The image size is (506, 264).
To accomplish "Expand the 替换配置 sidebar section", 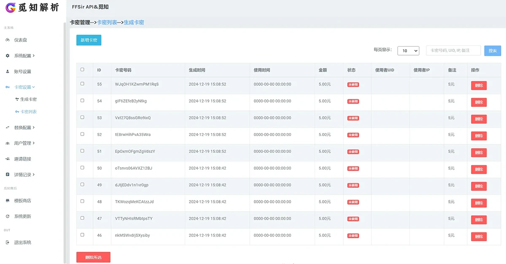I will coord(24,128).
